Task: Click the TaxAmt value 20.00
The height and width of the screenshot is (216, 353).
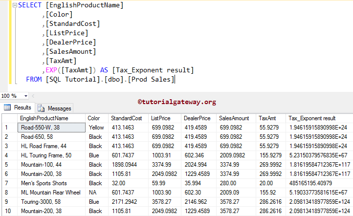Action: 271,183
